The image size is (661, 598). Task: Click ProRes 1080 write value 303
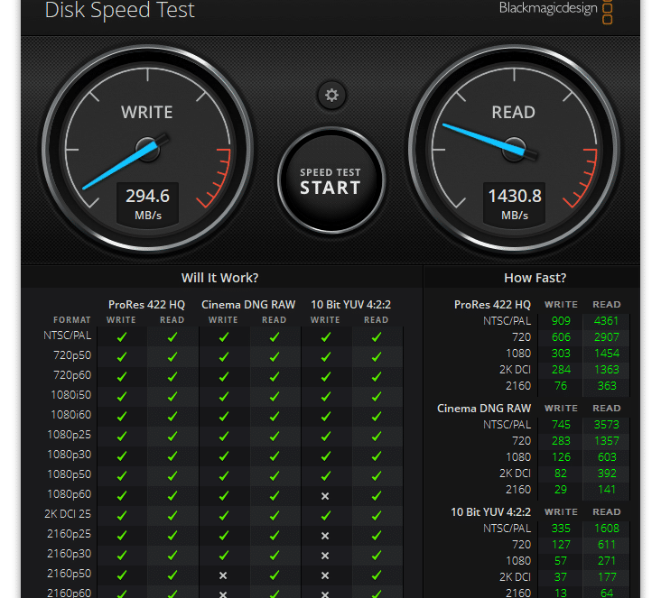(x=561, y=354)
